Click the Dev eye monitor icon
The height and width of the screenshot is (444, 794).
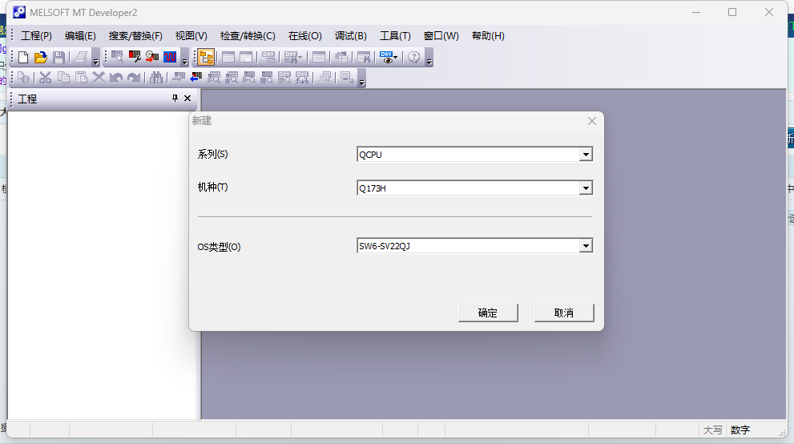tap(388, 57)
